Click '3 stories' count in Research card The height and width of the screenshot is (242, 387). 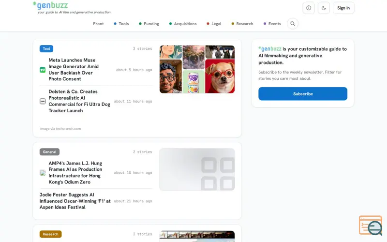pyautogui.click(x=142, y=234)
